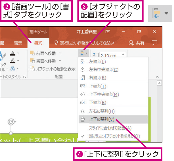Open the comments speech bubble icon
The height and width of the screenshot is (161, 174).
[154, 43]
